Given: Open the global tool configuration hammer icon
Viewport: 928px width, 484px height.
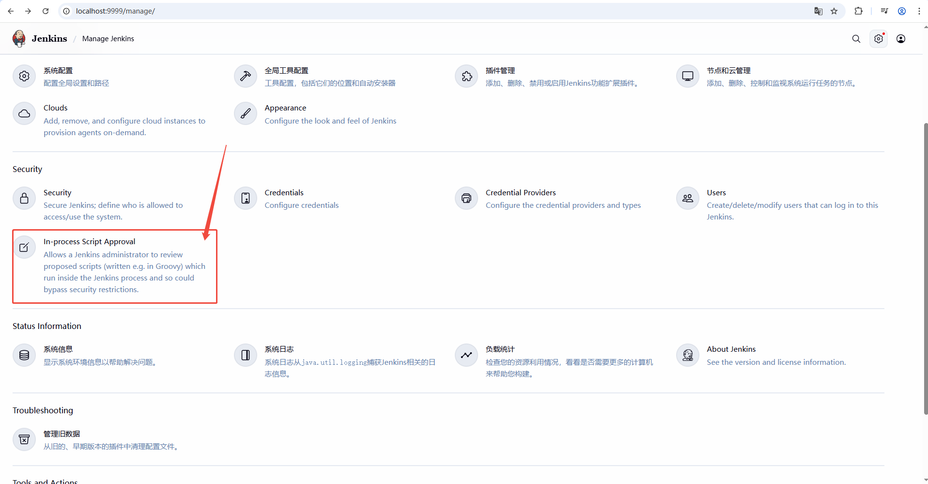Looking at the screenshot, I should [x=246, y=76].
